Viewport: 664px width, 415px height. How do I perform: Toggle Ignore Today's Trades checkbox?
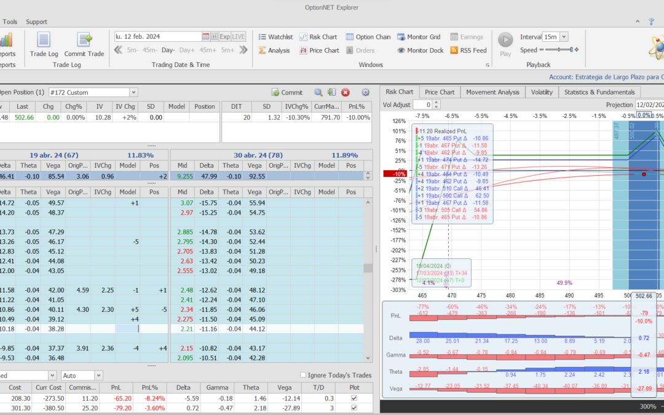[x=303, y=375]
